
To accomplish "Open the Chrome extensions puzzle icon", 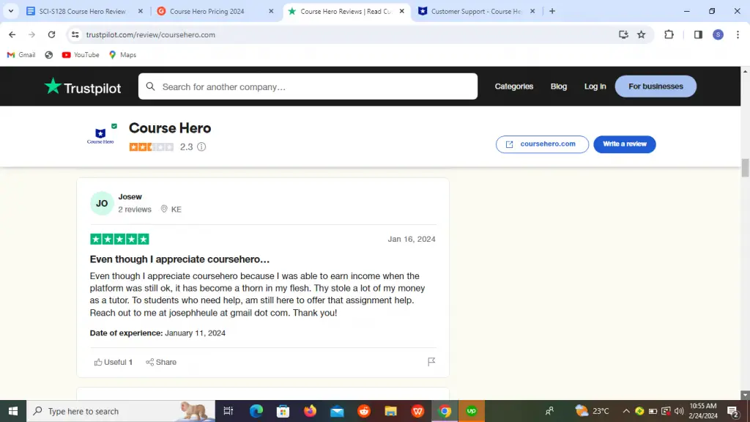I will tap(667, 34).
